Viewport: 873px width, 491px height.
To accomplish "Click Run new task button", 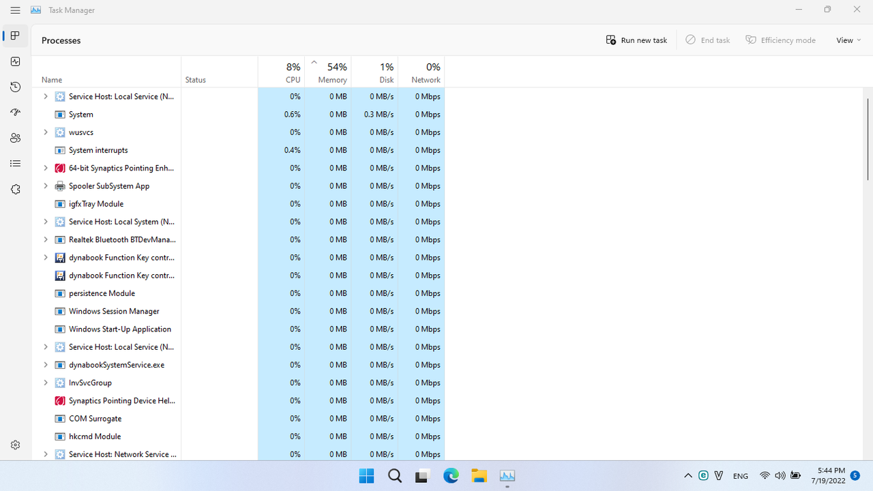I will point(636,40).
